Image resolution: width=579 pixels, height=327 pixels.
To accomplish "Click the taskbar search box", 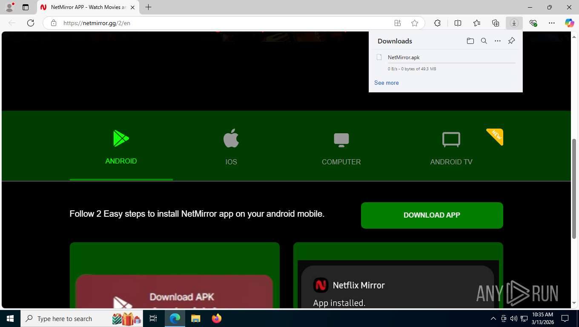I will (x=82, y=318).
